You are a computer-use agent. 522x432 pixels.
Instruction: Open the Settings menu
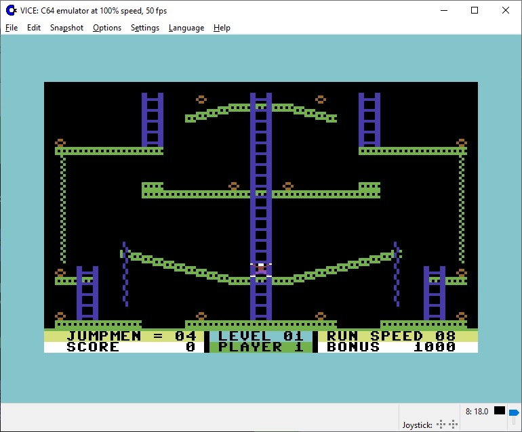[145, 28]
